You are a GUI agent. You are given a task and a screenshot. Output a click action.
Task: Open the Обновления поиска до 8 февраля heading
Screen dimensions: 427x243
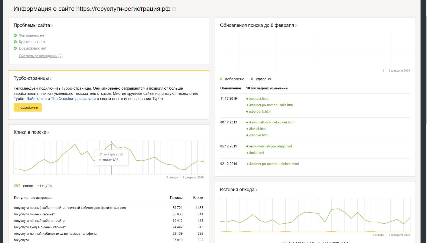(x=258, y=25)
